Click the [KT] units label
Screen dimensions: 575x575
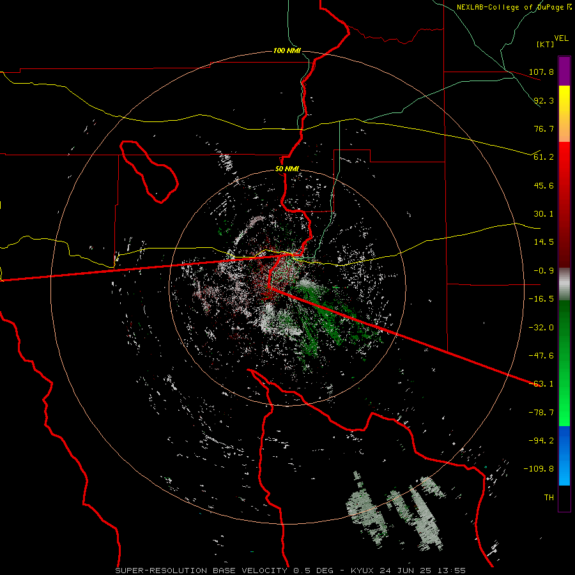click(x=545, y=44)
